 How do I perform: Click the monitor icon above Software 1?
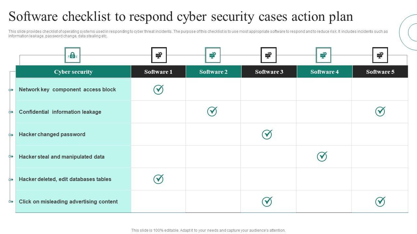(x=159, y=55)
